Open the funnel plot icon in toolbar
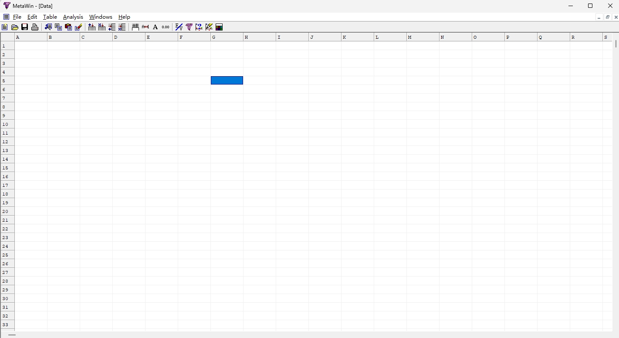The width and height of the screenshot is (619, 338). point(189,27)
